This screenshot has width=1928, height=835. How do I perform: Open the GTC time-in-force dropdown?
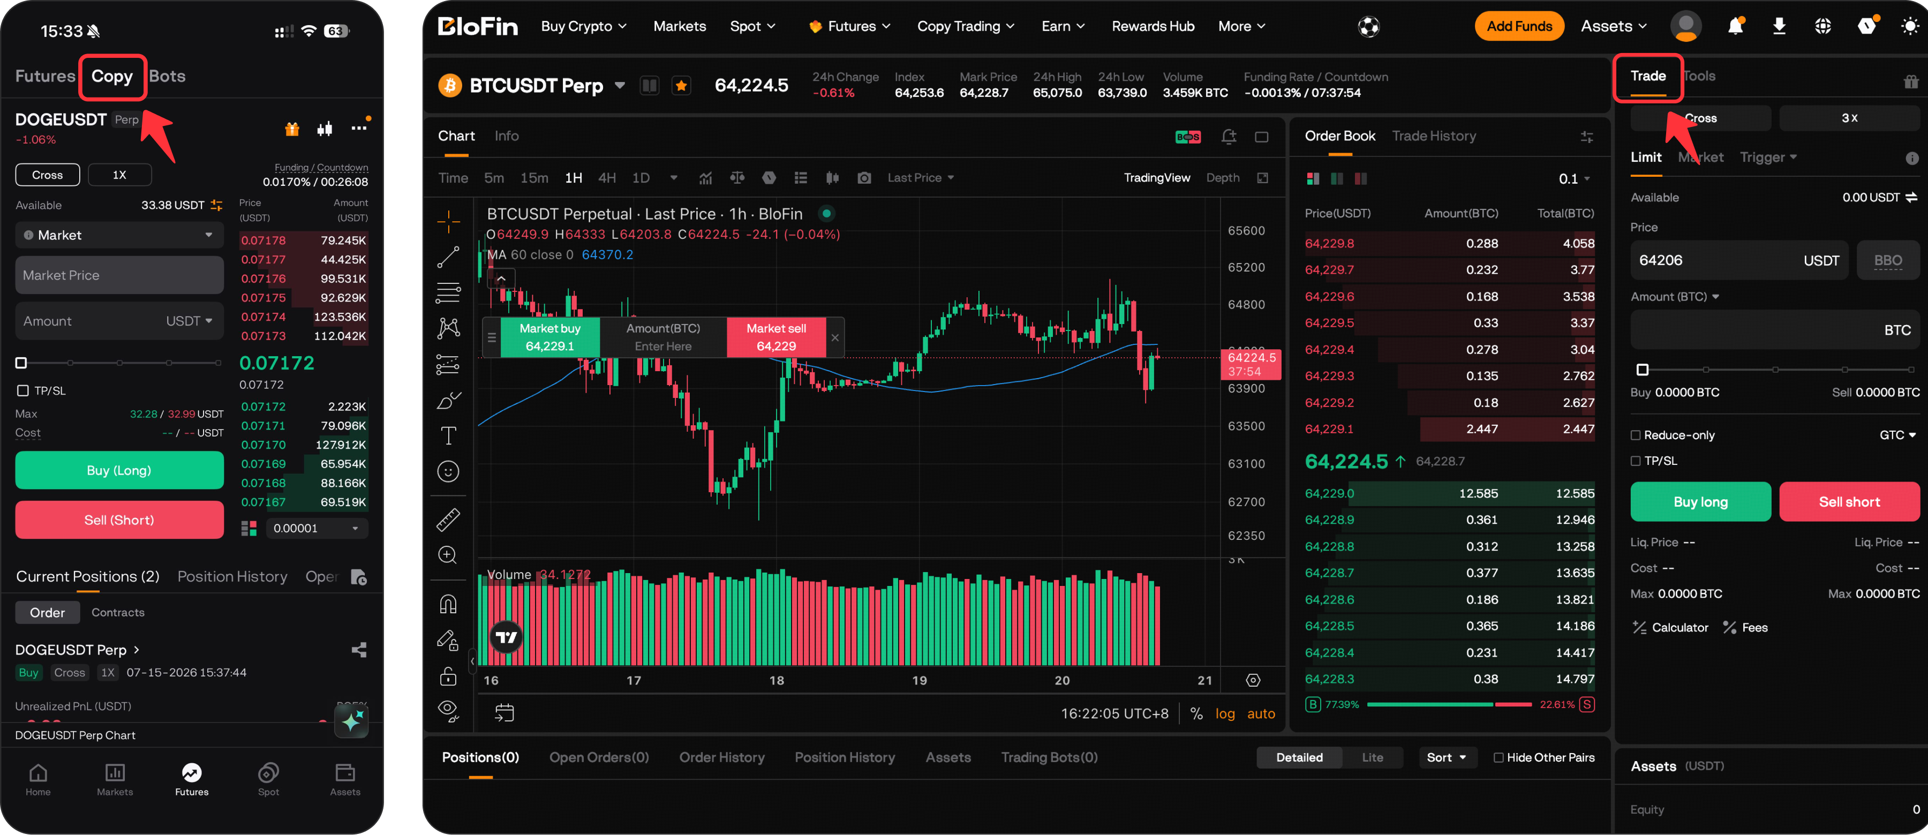pos(1897,435)
